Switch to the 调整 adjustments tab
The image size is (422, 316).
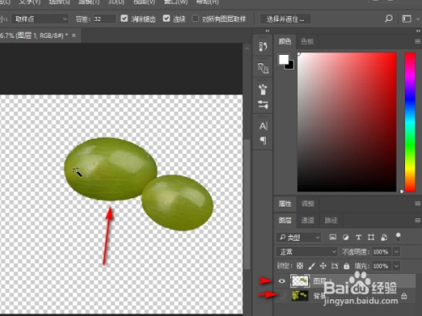(x=307, y=204)
